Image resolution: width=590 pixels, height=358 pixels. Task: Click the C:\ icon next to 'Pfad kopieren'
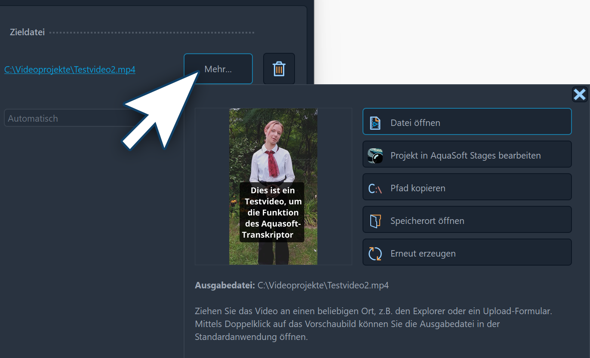tap(375, 187)
